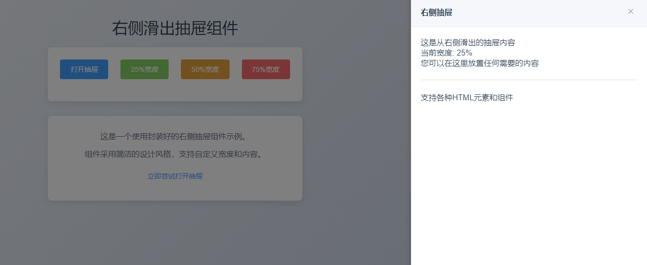Choose the 50%宽度 orange button
Screen dimensions: 647x265
[205, 69]
